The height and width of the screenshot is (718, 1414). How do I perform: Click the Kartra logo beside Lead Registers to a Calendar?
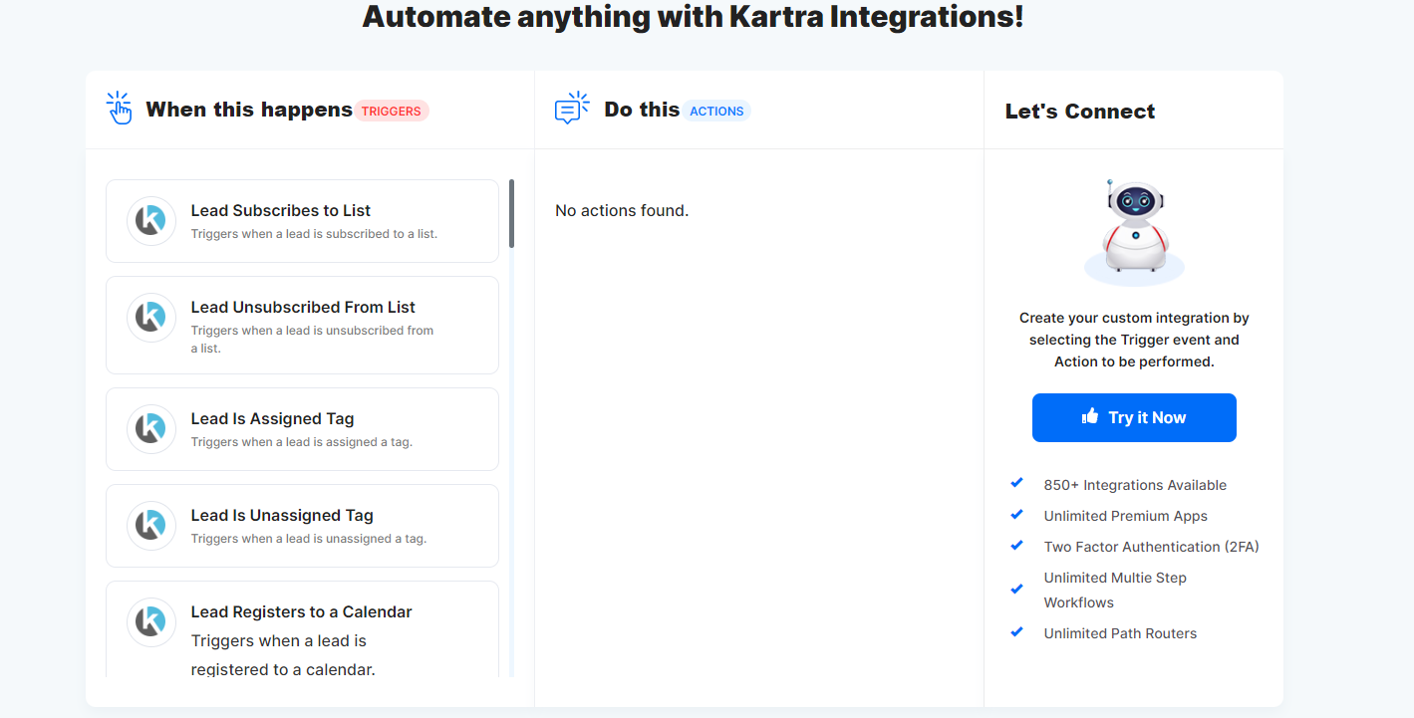pos(151,622)
